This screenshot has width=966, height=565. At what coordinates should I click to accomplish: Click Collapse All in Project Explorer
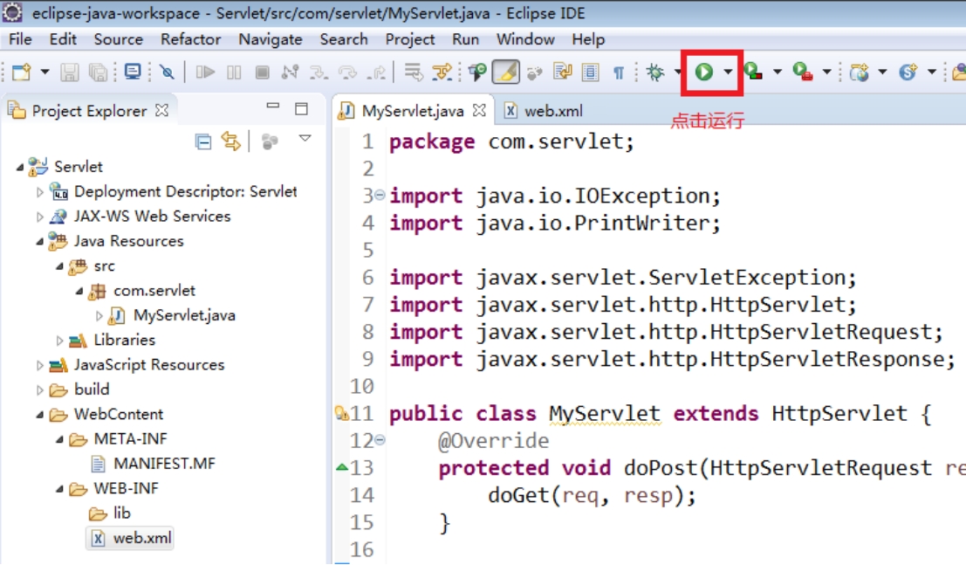pyautogui.click(x=203, y=141)
